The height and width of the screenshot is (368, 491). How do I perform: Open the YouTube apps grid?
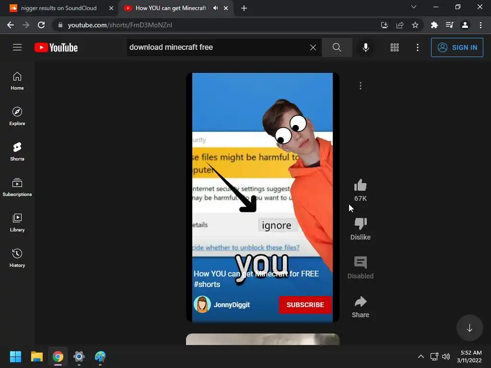coord(395,47)
